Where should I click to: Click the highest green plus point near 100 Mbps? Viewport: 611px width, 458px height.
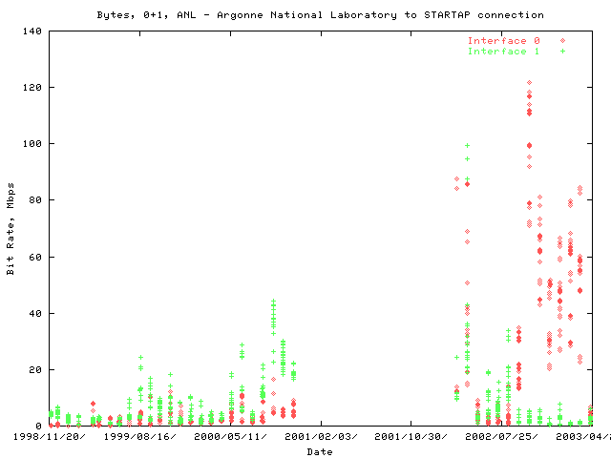pos(467,146)
